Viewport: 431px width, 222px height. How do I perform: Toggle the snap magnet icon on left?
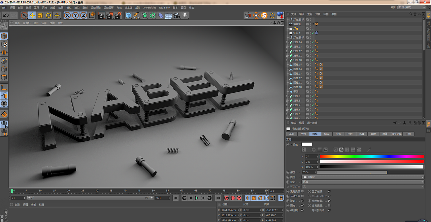[4, 114]
